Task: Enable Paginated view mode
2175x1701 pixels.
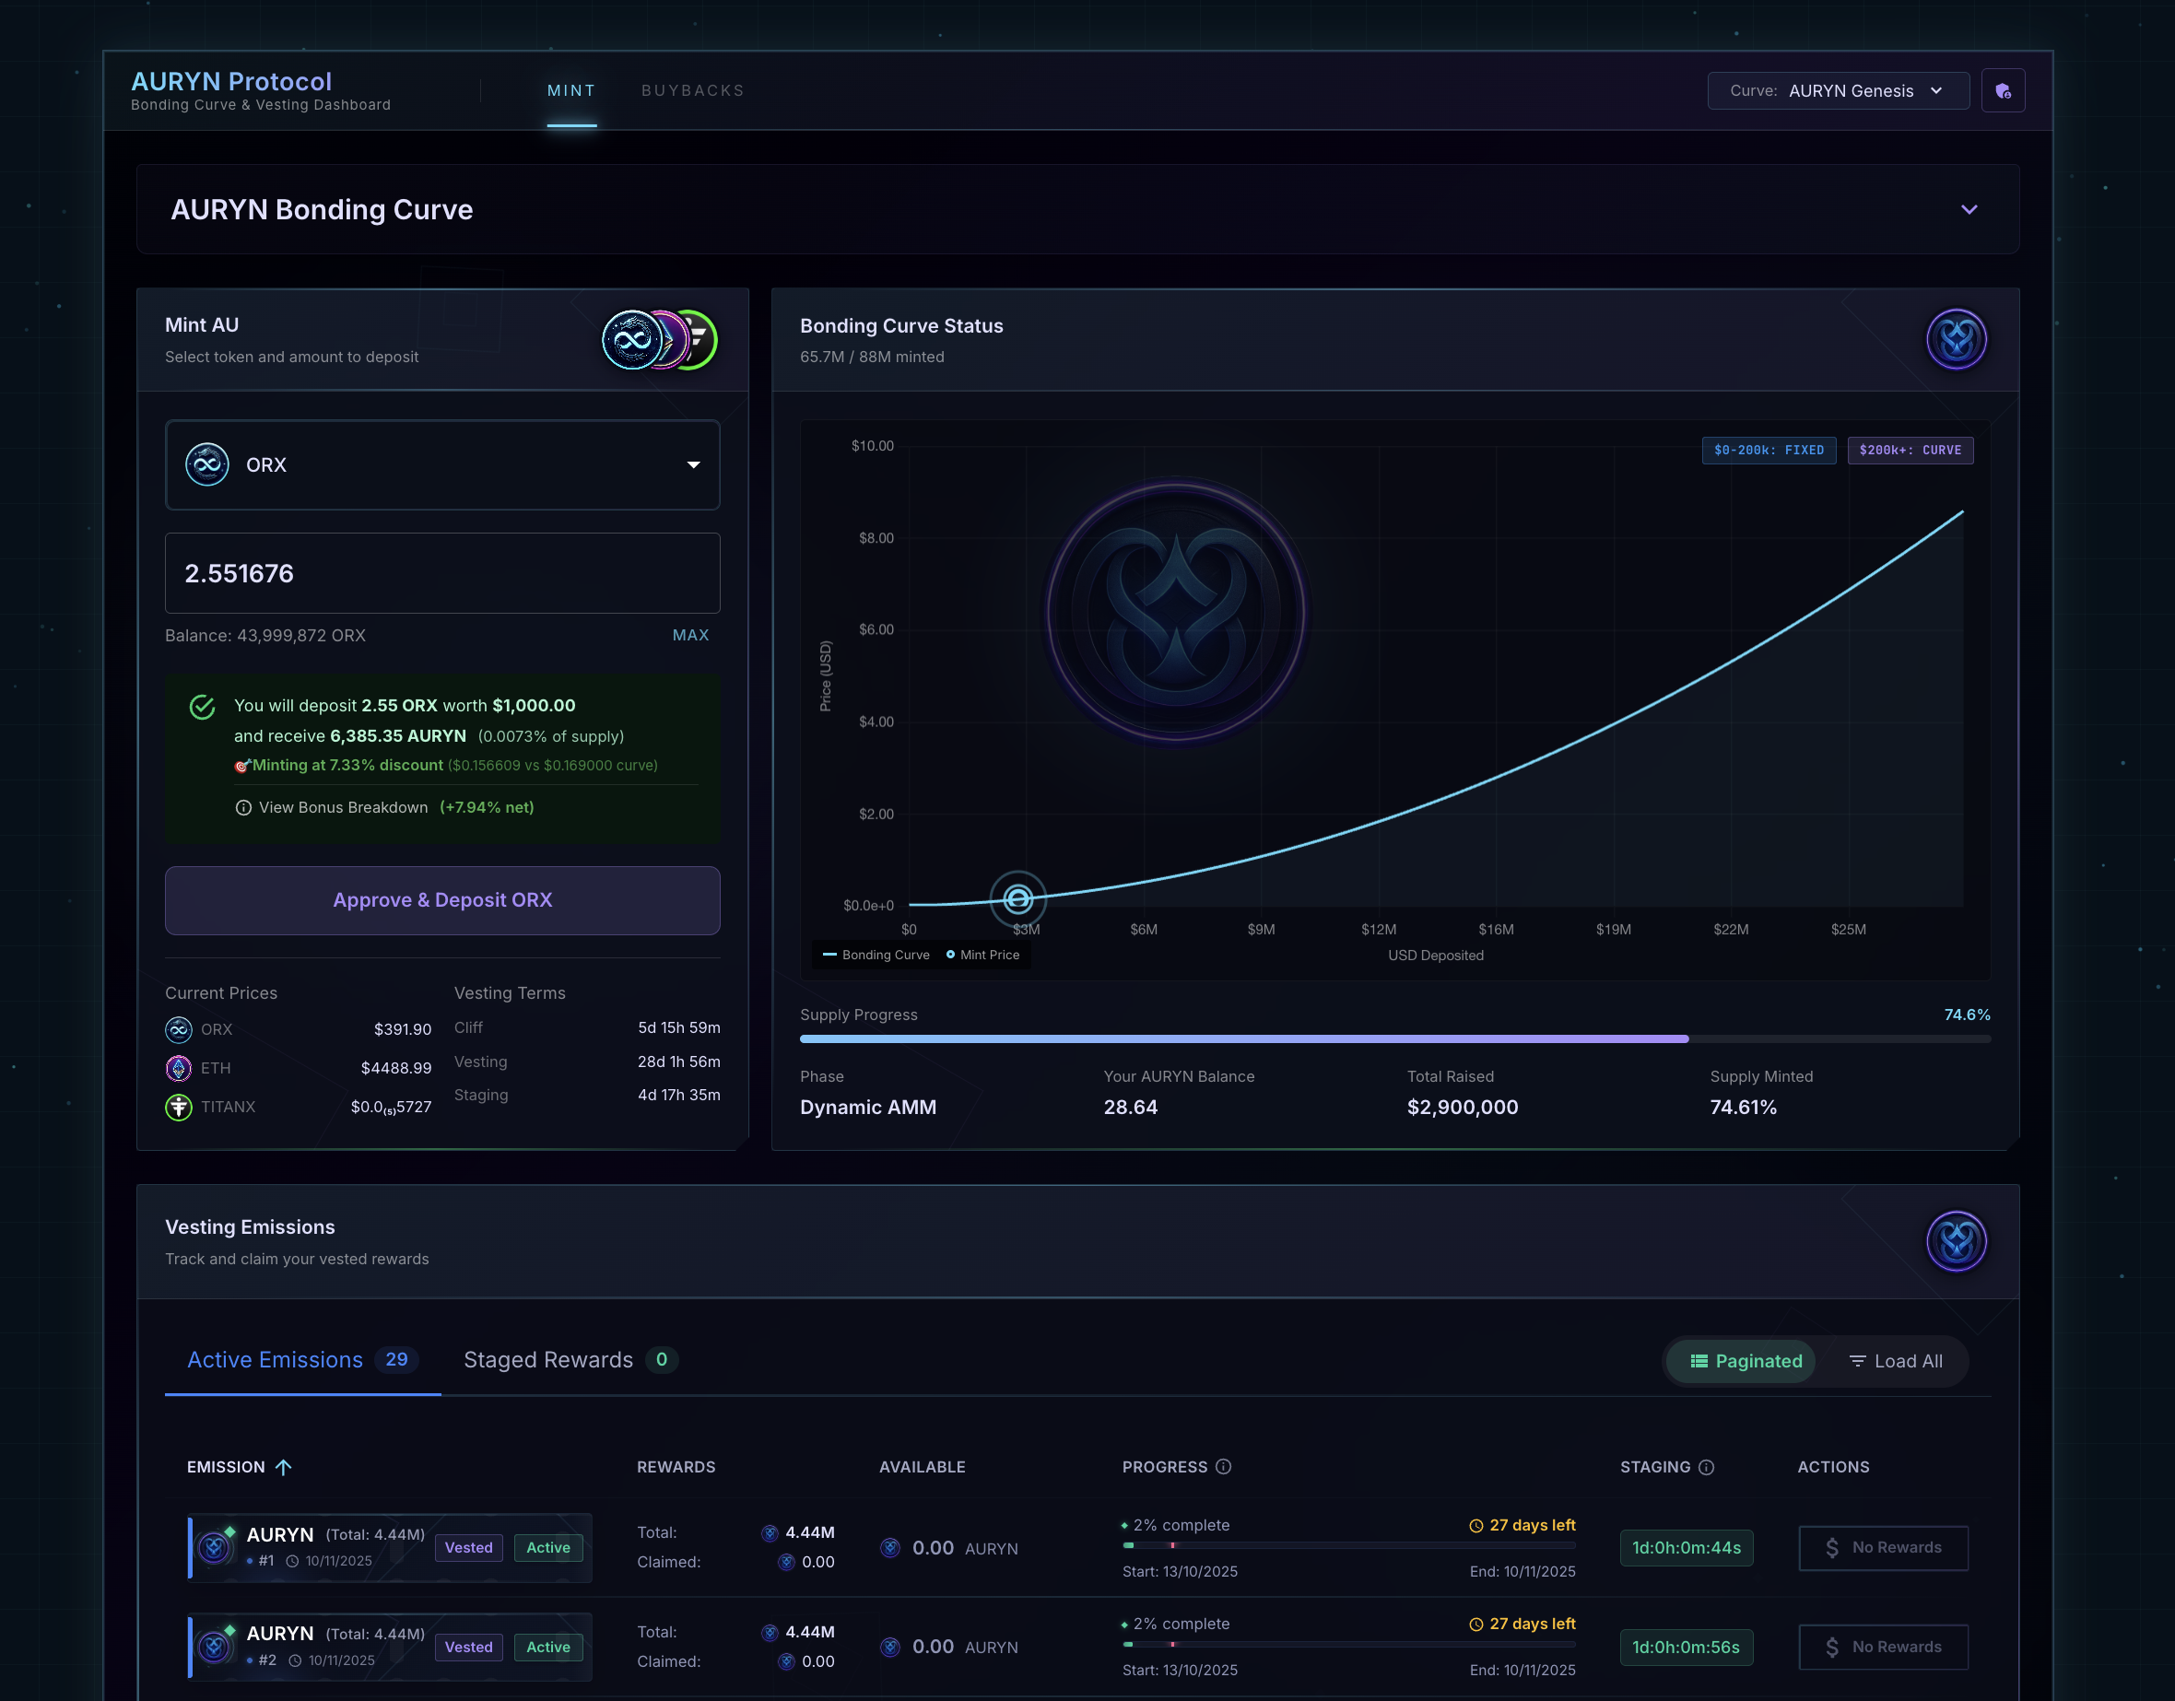Action: click(1746, 1360)
